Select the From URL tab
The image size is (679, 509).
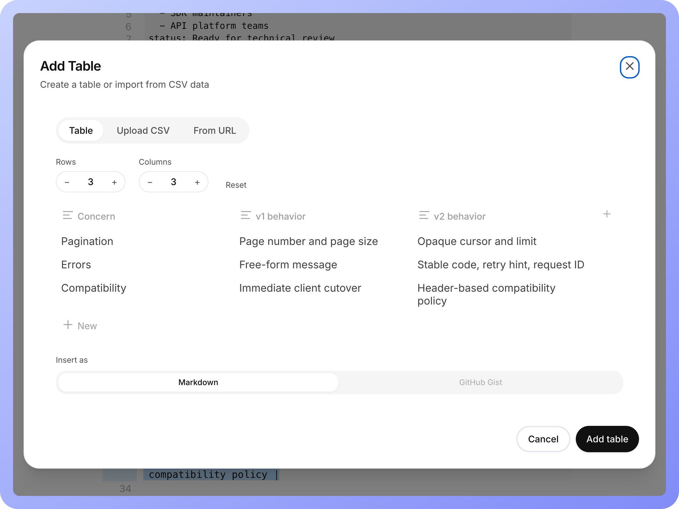pyautogui.click(x=214, y=131)
